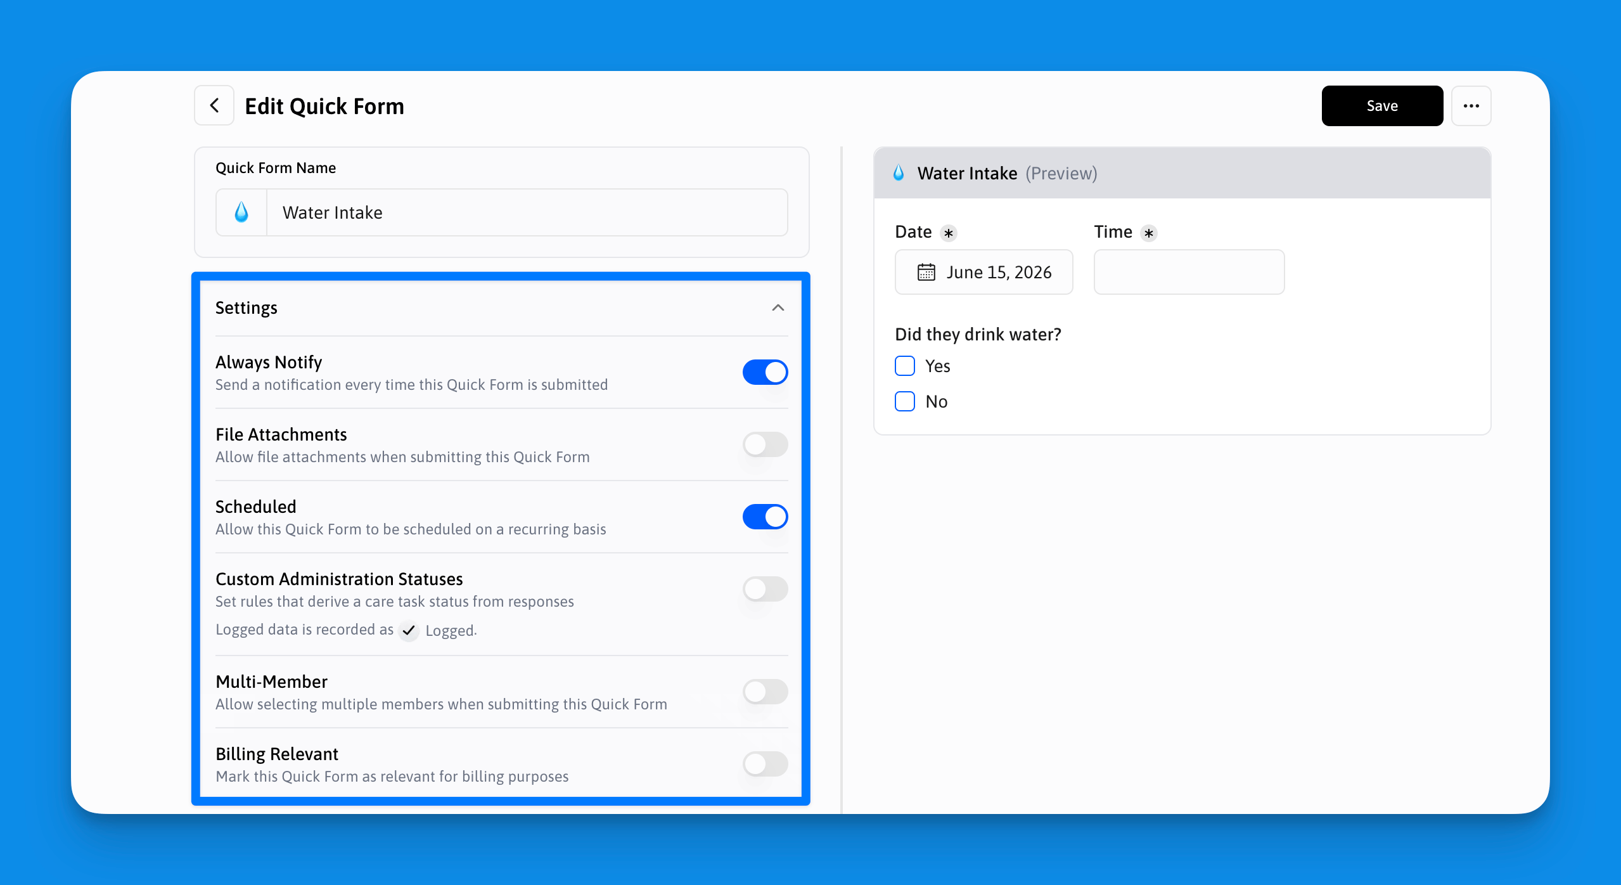Click the No option label
The width and height of the screenshot is (1621, 885).
coord(936,401)
